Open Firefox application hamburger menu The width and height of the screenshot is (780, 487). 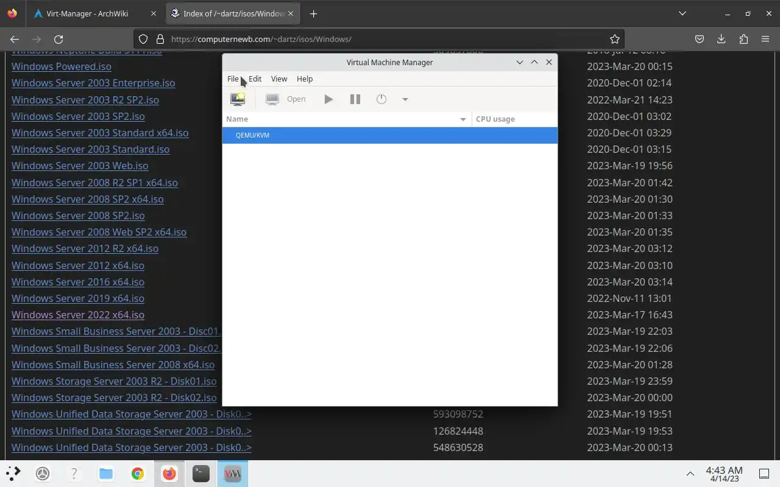click(x=765, y=39)
